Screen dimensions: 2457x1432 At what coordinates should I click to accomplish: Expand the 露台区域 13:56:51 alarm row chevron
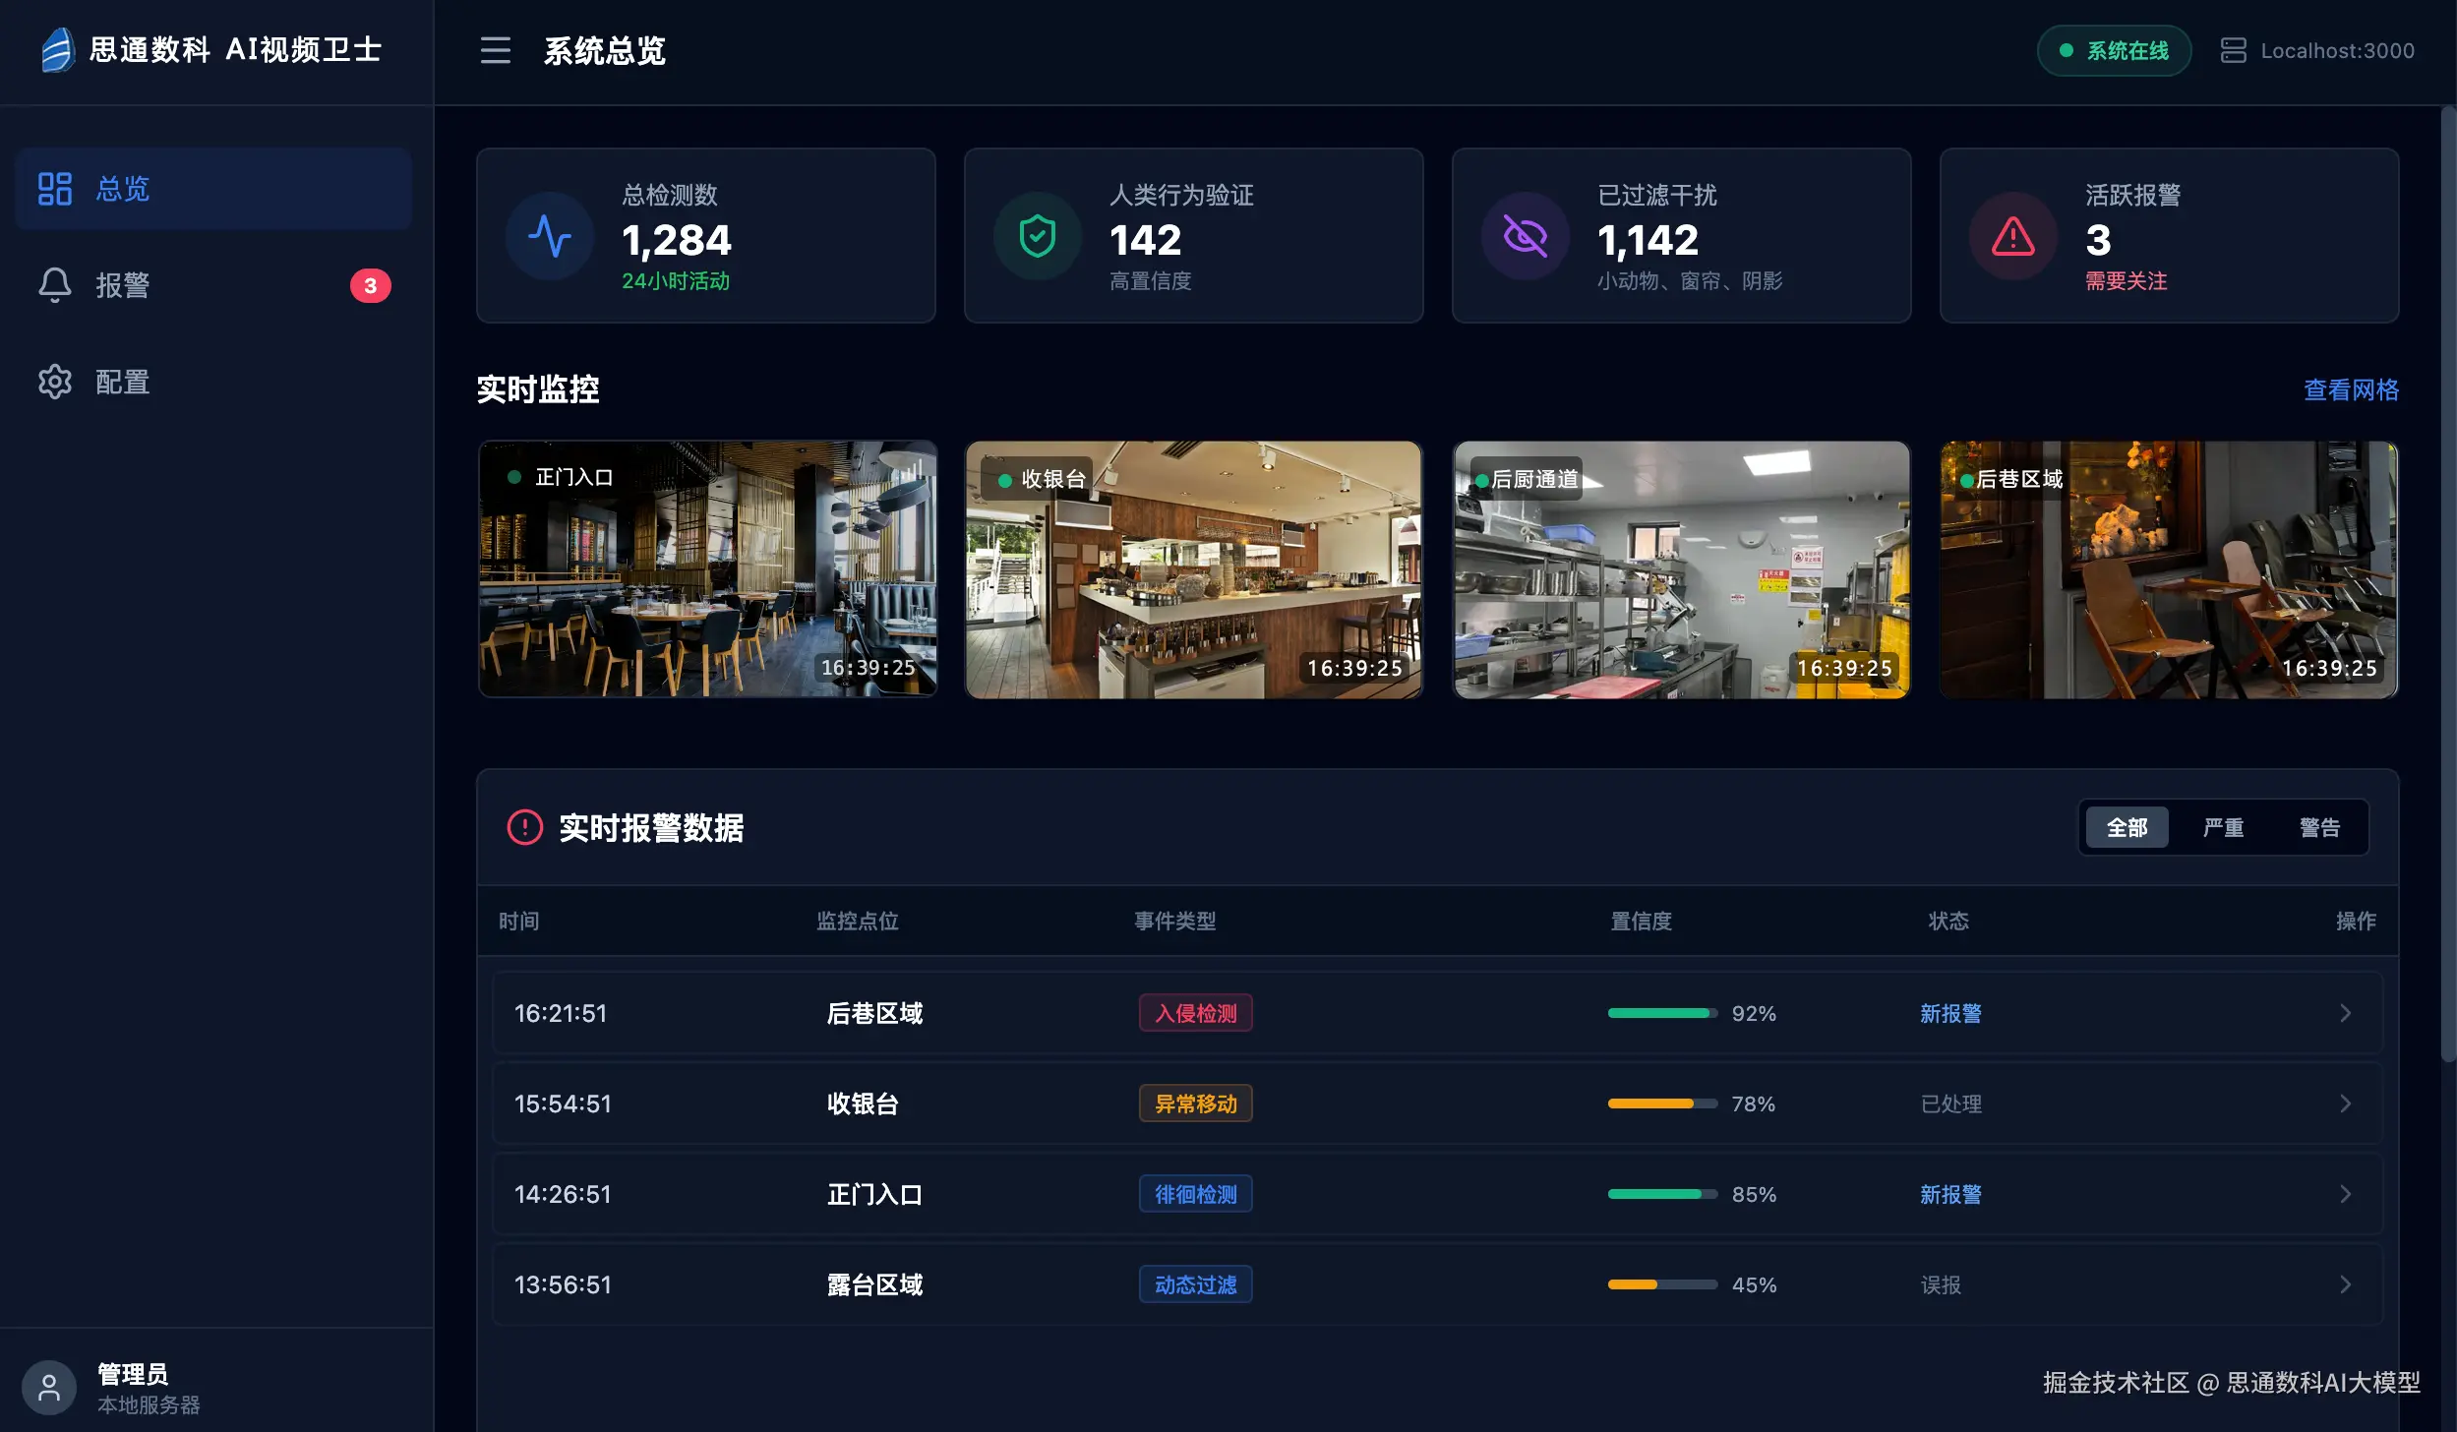[2345, 1284]
